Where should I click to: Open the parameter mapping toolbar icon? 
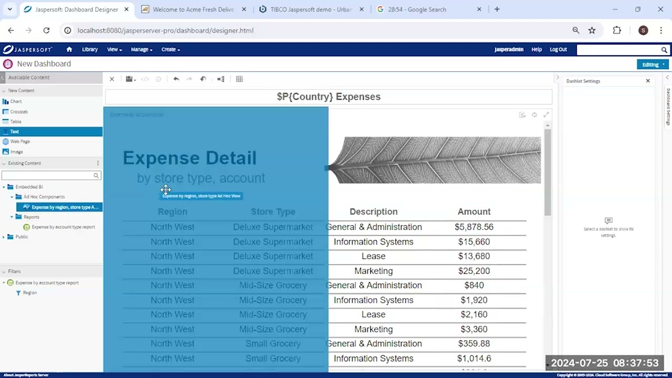coord(221,79)
